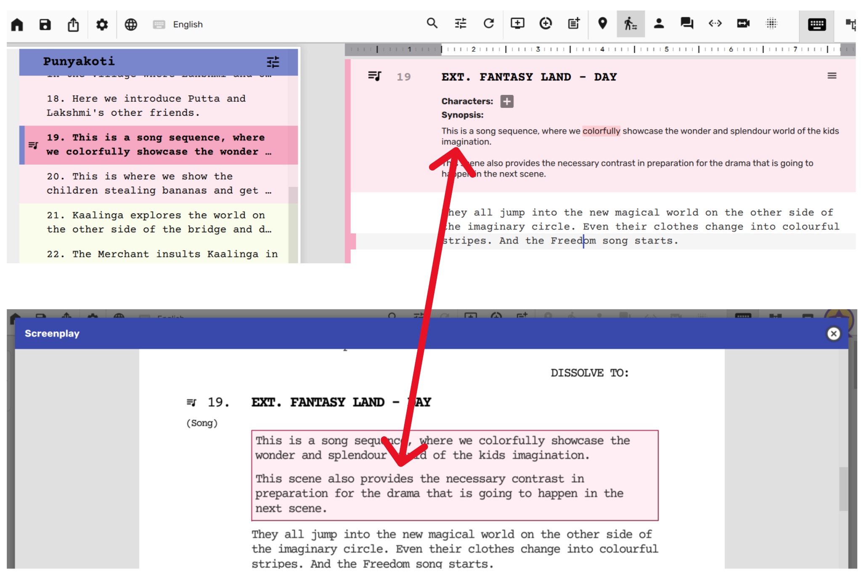Open the comments chat bubble icon
Screen dimensions: 861x577
(686, 23)
